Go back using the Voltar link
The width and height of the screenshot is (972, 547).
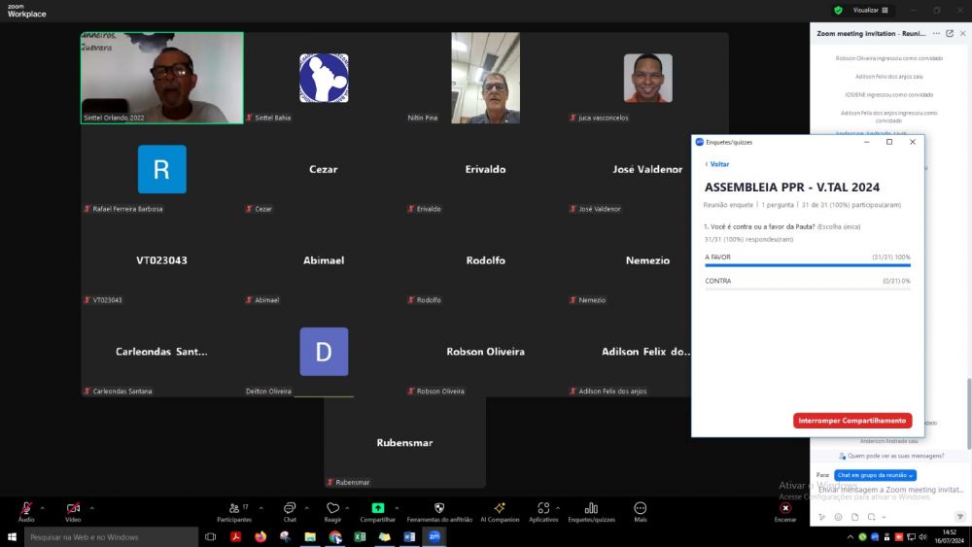(x=717, y=164)
